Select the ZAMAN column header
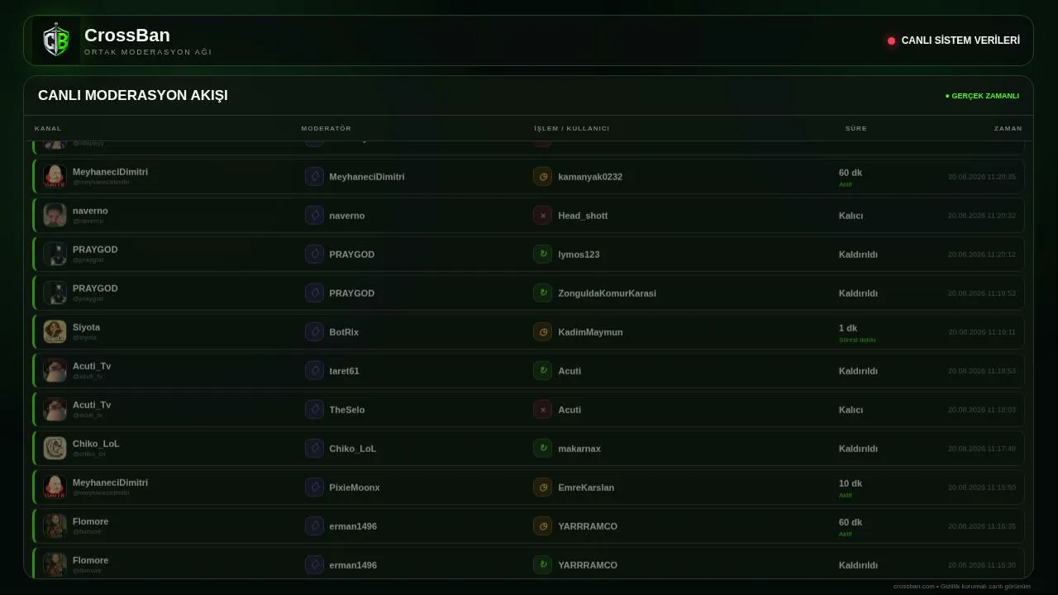The image size is (1058, 595). point(1008,128)
